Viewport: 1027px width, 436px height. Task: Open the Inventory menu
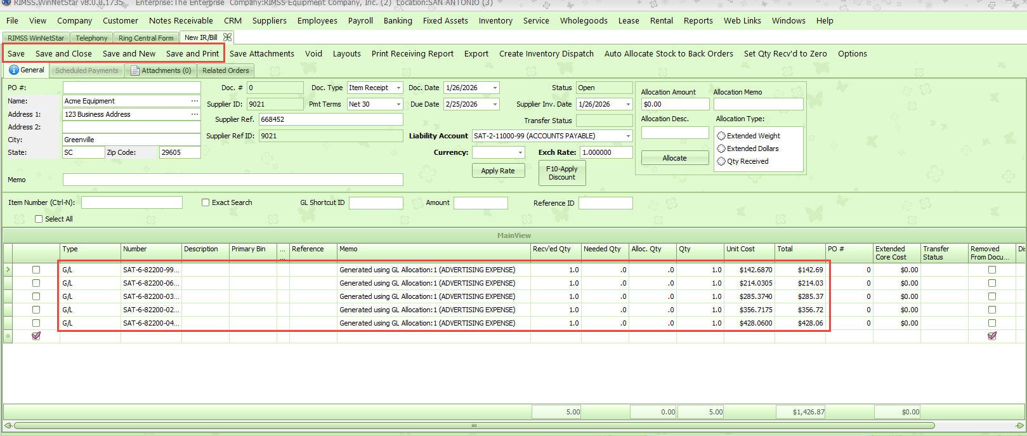[x=495, y=21]
